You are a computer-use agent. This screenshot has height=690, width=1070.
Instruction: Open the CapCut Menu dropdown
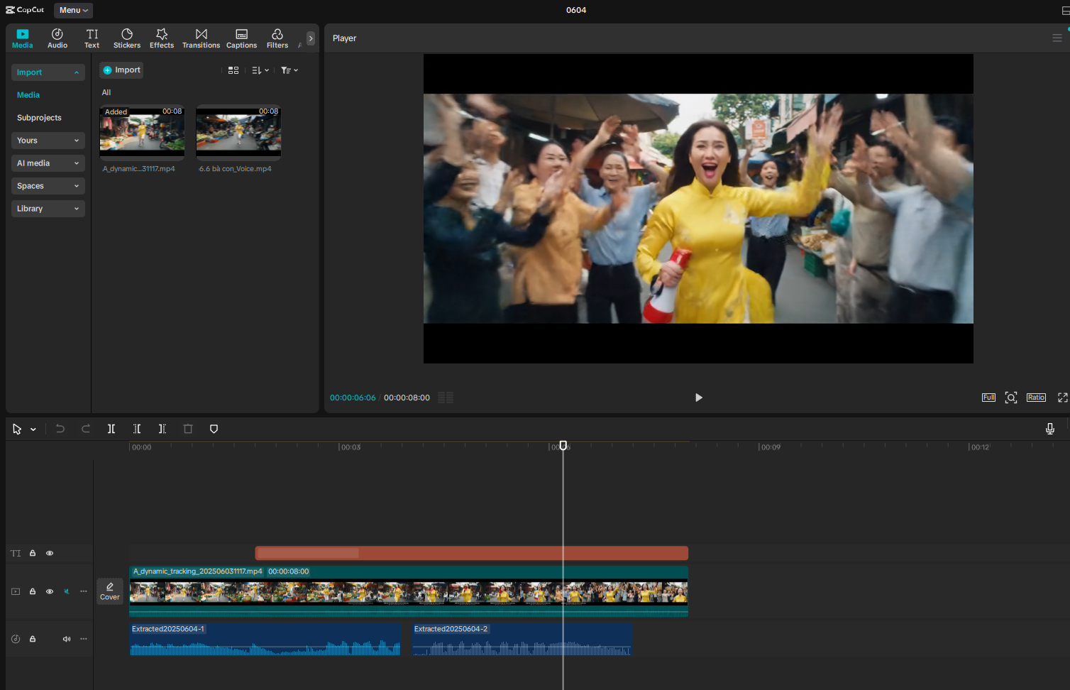coord(74,10)
